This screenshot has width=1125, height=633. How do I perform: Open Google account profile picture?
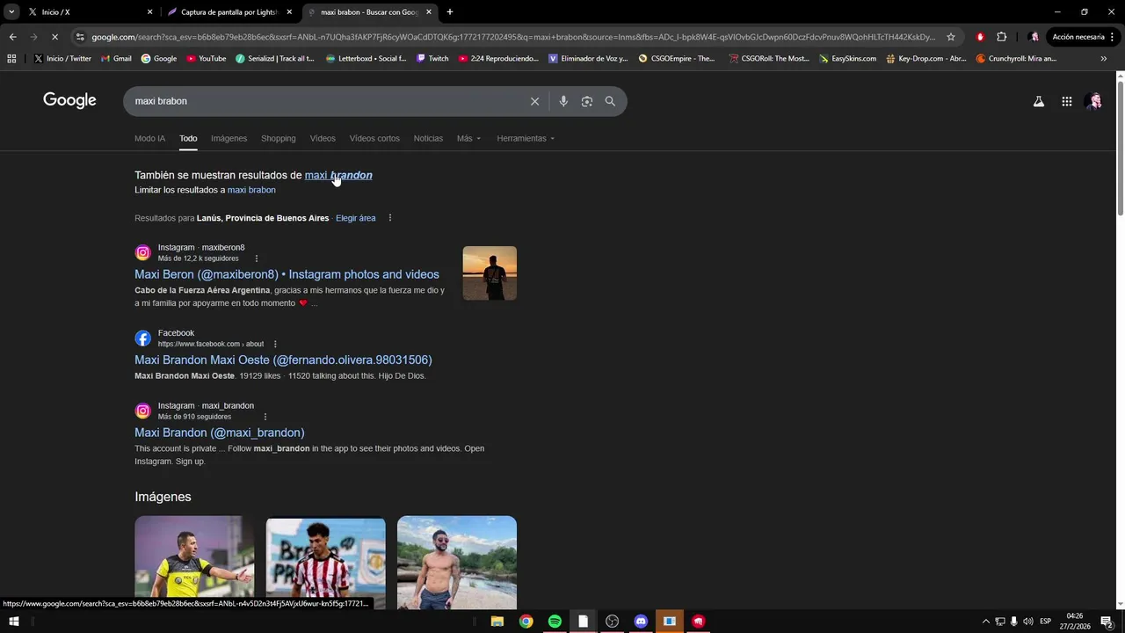(1094, 101)
